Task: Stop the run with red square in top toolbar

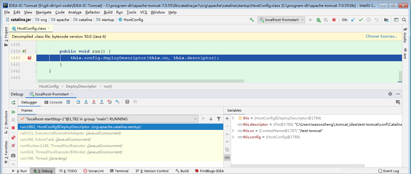Action: [334, 20]
